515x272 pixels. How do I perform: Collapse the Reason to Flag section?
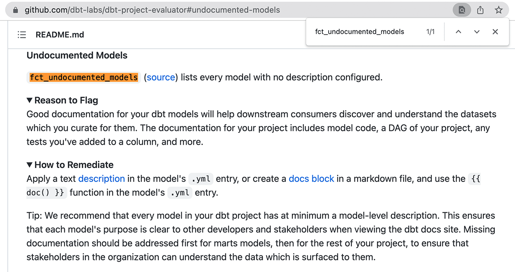[x=30, y=101]
